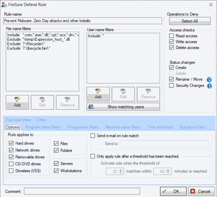
Task: Click Edit under File name filters
Action: pos(42,102)
